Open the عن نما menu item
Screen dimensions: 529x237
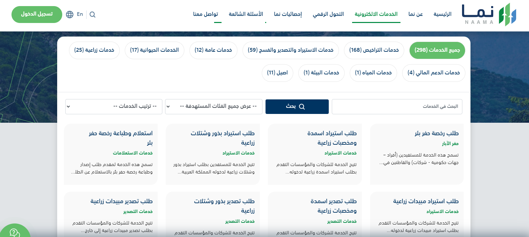[x=416, y=14]
